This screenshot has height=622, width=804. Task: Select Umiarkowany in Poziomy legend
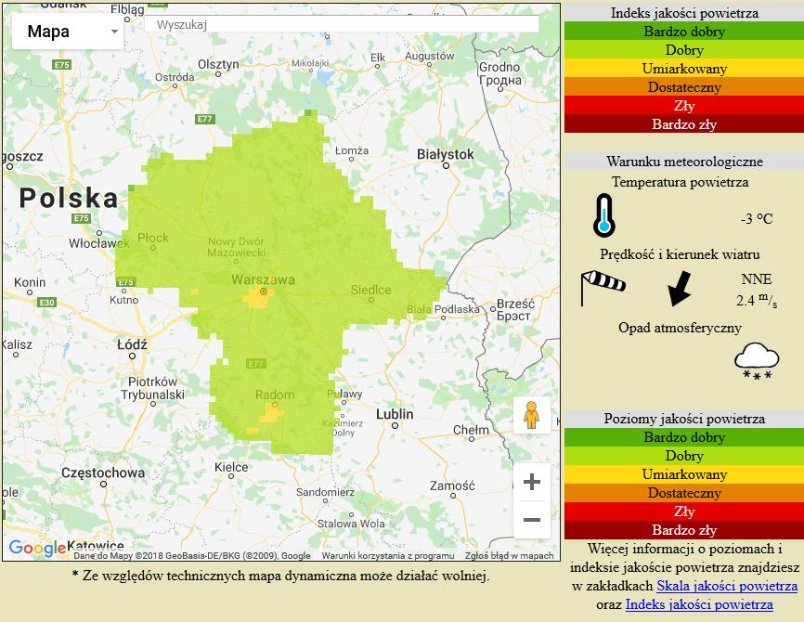(x=684, y=474)
